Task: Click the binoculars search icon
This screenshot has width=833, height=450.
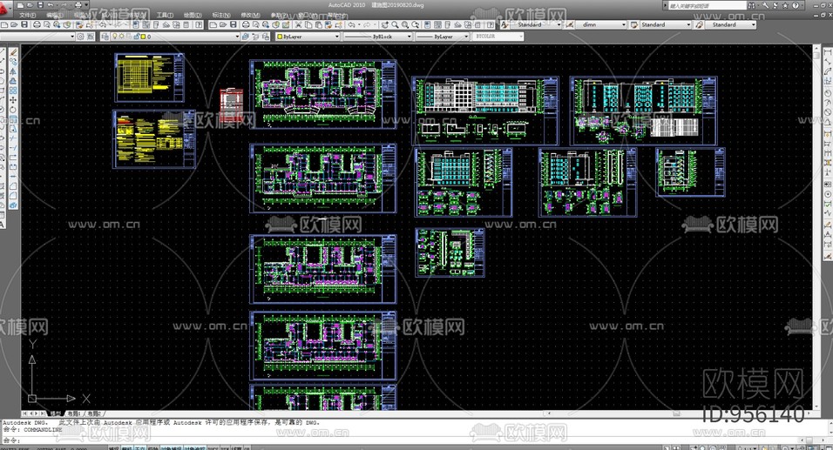Action: (751, 5)
